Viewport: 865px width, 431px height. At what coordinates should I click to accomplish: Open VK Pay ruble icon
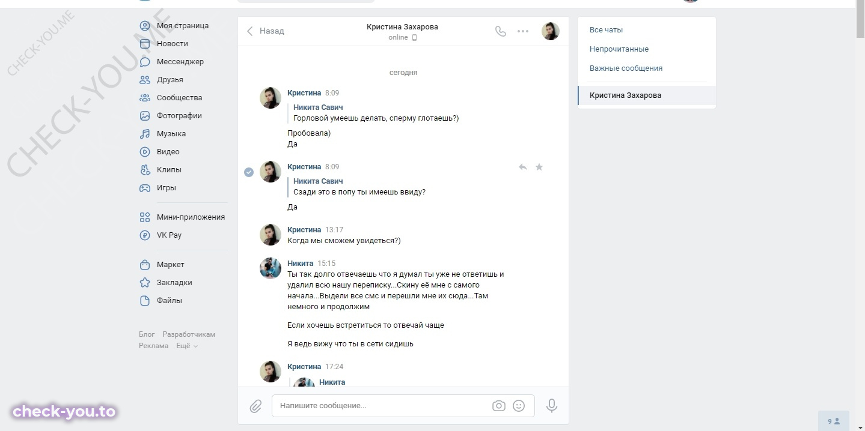point(145,235)
